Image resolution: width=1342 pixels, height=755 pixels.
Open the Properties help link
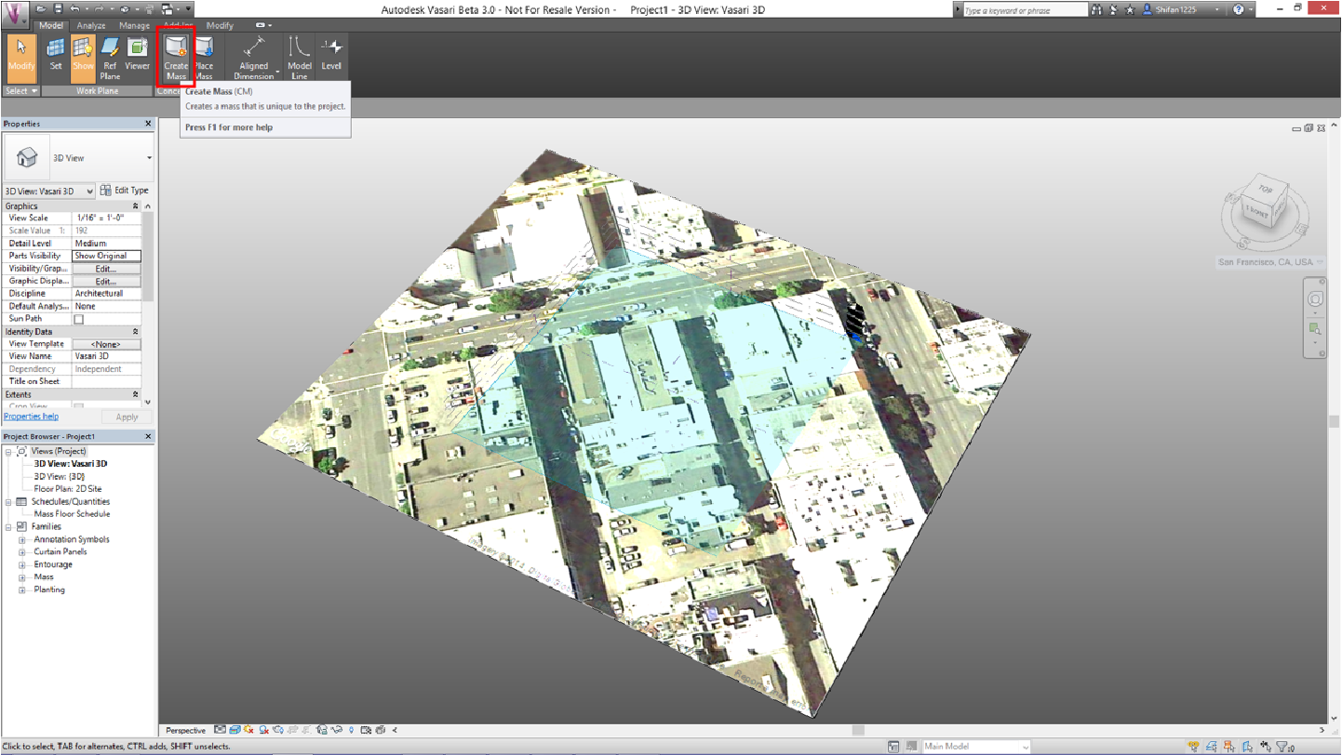tap(31, 417)
